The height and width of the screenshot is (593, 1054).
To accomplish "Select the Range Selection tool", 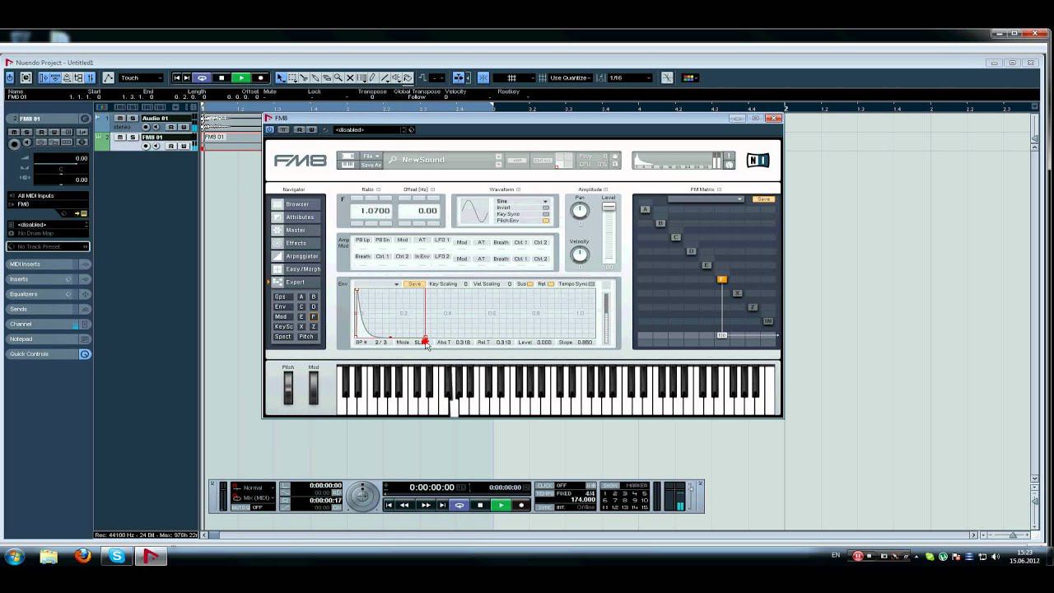I will pyautogui.click(x=291, y=77).
